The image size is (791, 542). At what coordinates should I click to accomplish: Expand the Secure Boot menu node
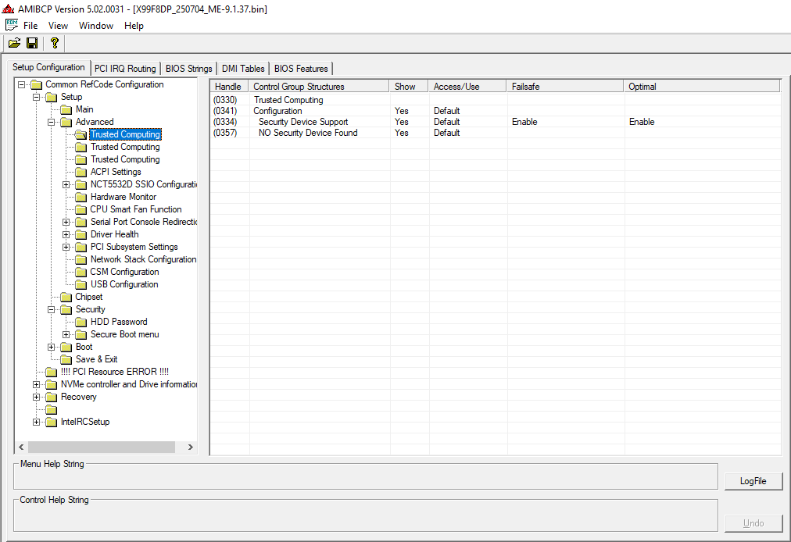(x=66, y=335)
